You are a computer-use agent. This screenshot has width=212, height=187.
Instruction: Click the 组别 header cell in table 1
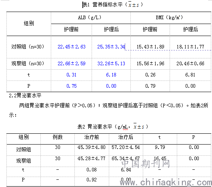click(x=29, y=23)
